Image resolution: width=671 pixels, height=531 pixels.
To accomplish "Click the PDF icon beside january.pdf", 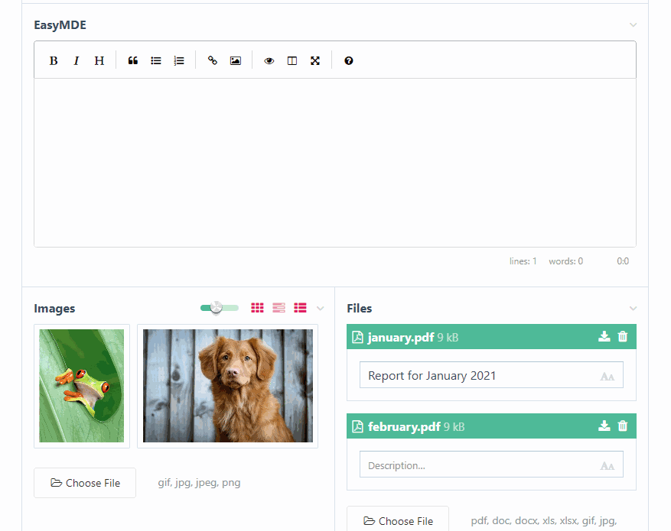I will [357, 337].
